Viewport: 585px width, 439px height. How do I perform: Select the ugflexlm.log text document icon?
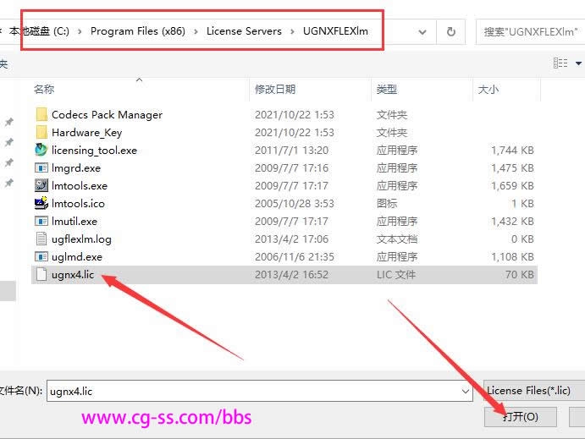click(x=41, y=239)
